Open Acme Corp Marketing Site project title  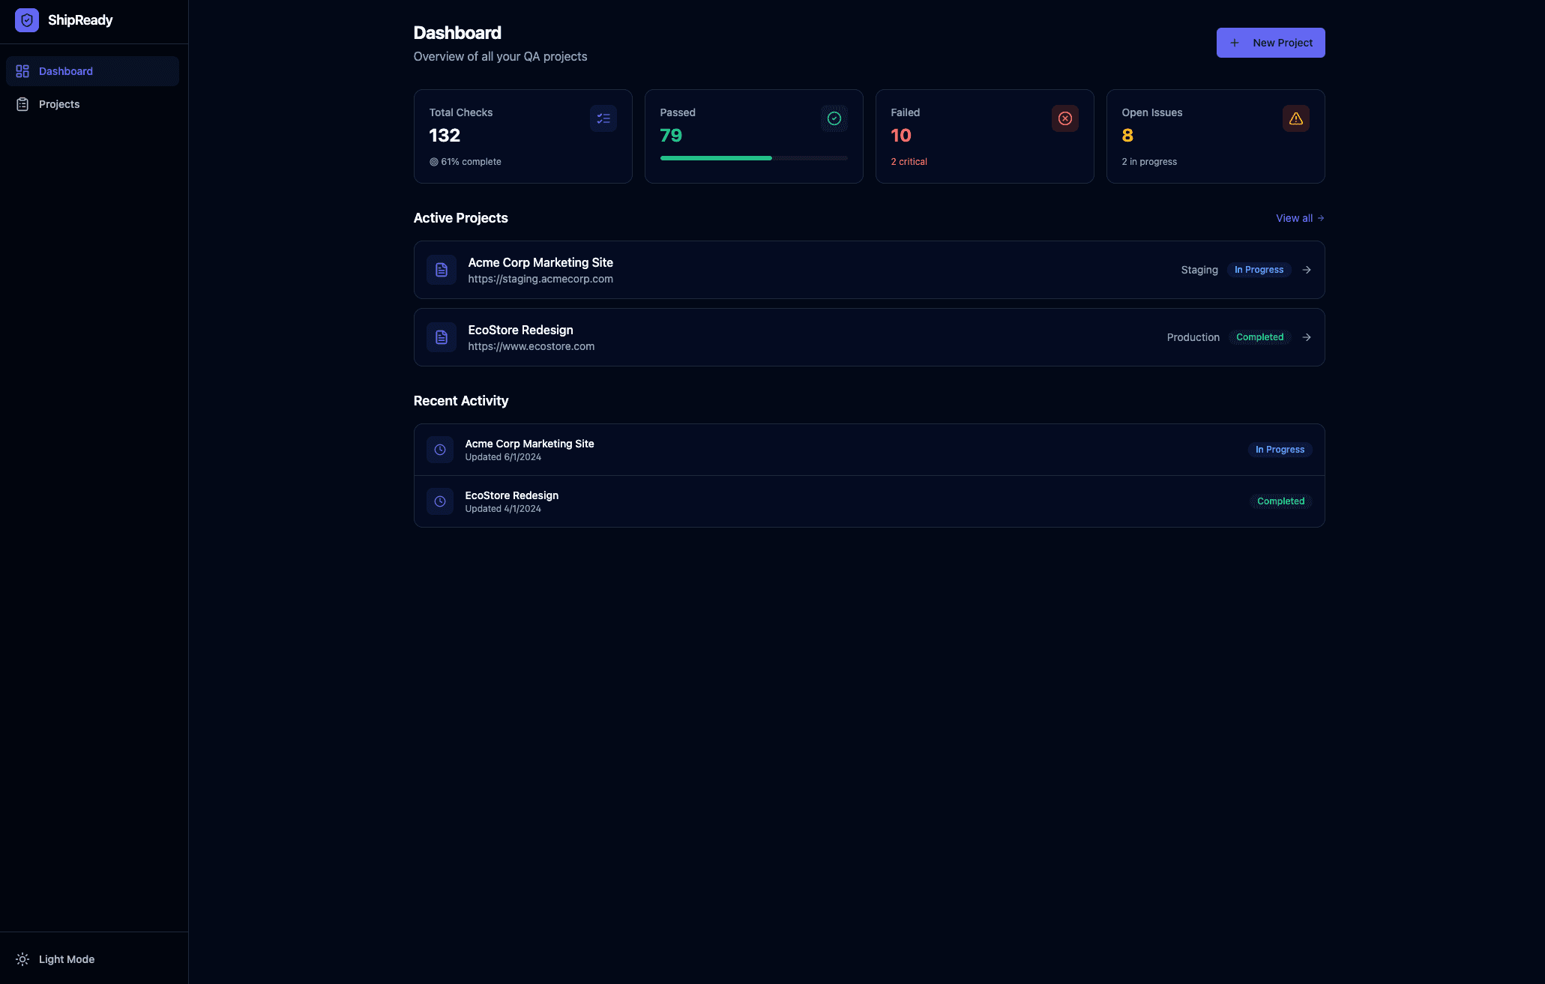[x=540, y=262]
